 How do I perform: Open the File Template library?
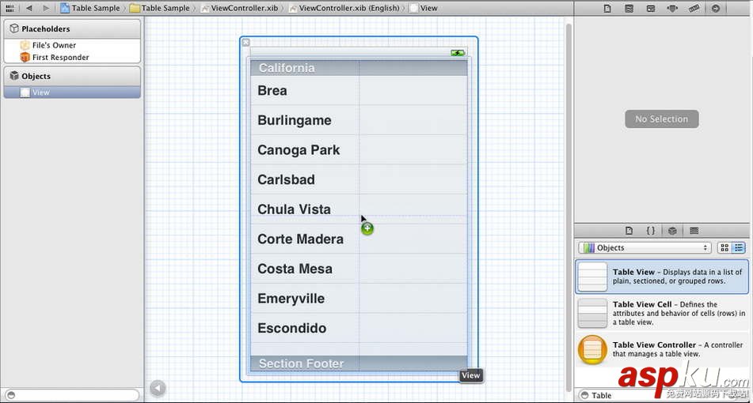629,231
